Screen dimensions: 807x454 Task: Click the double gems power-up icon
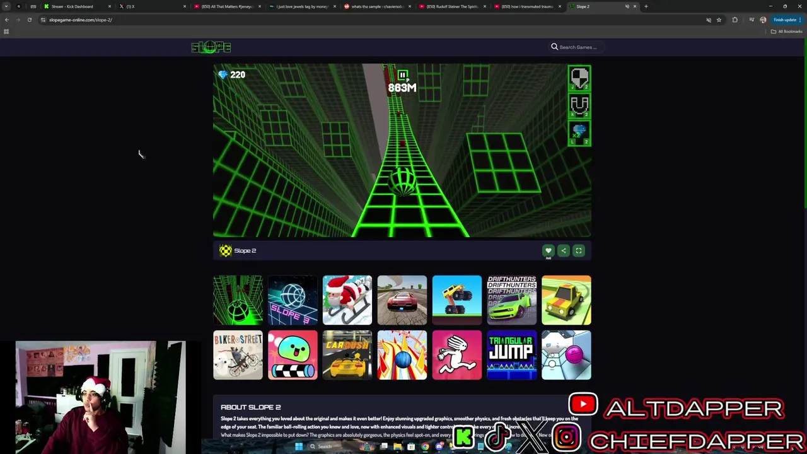coord(579,133)
